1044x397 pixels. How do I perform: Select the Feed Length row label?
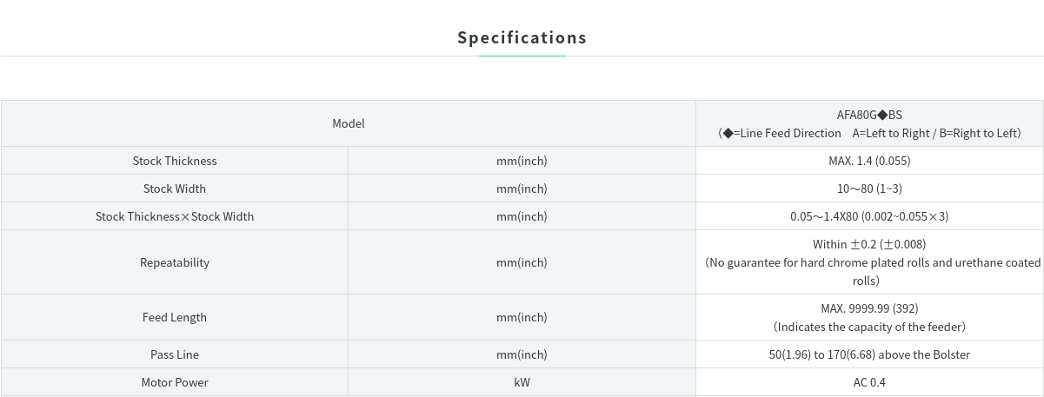point(175,317)
